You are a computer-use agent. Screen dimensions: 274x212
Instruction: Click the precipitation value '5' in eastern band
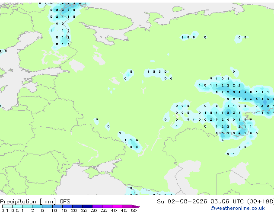coord(268,99)
